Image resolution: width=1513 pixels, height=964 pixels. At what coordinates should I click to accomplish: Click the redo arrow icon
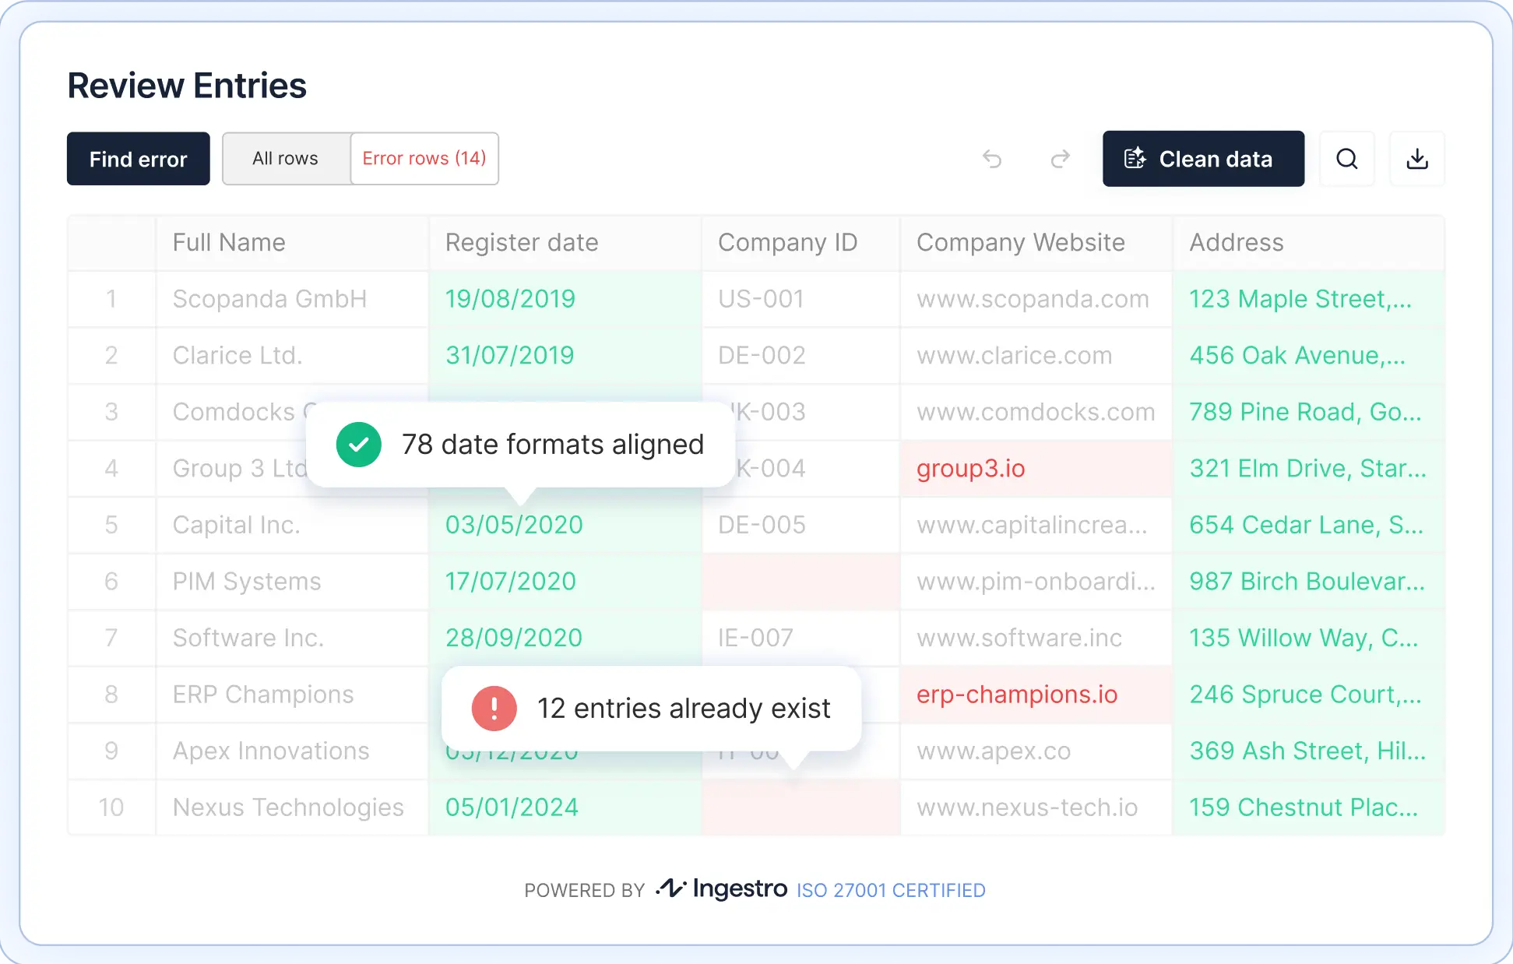click(x=1060, y=159)
